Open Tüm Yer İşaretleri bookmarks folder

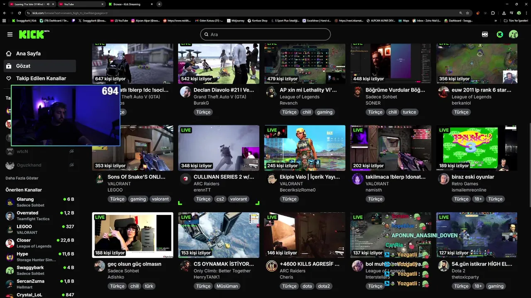(516, 20)
